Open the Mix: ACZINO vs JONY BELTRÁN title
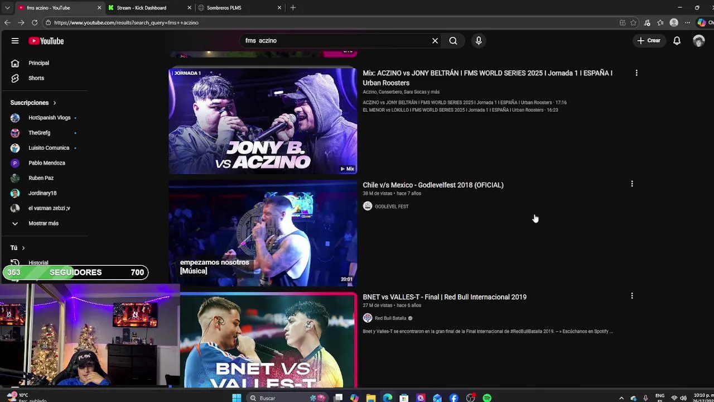714x402 pixels. (x=488, y=78)
